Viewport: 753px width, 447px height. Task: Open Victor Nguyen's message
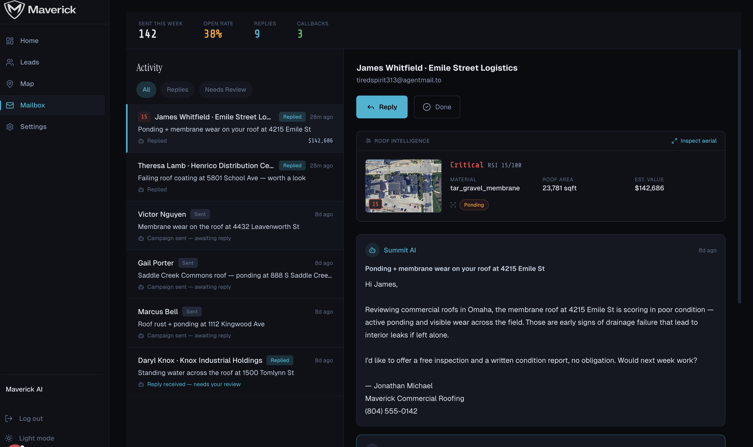pyautogui.click(x=235, y=226)
